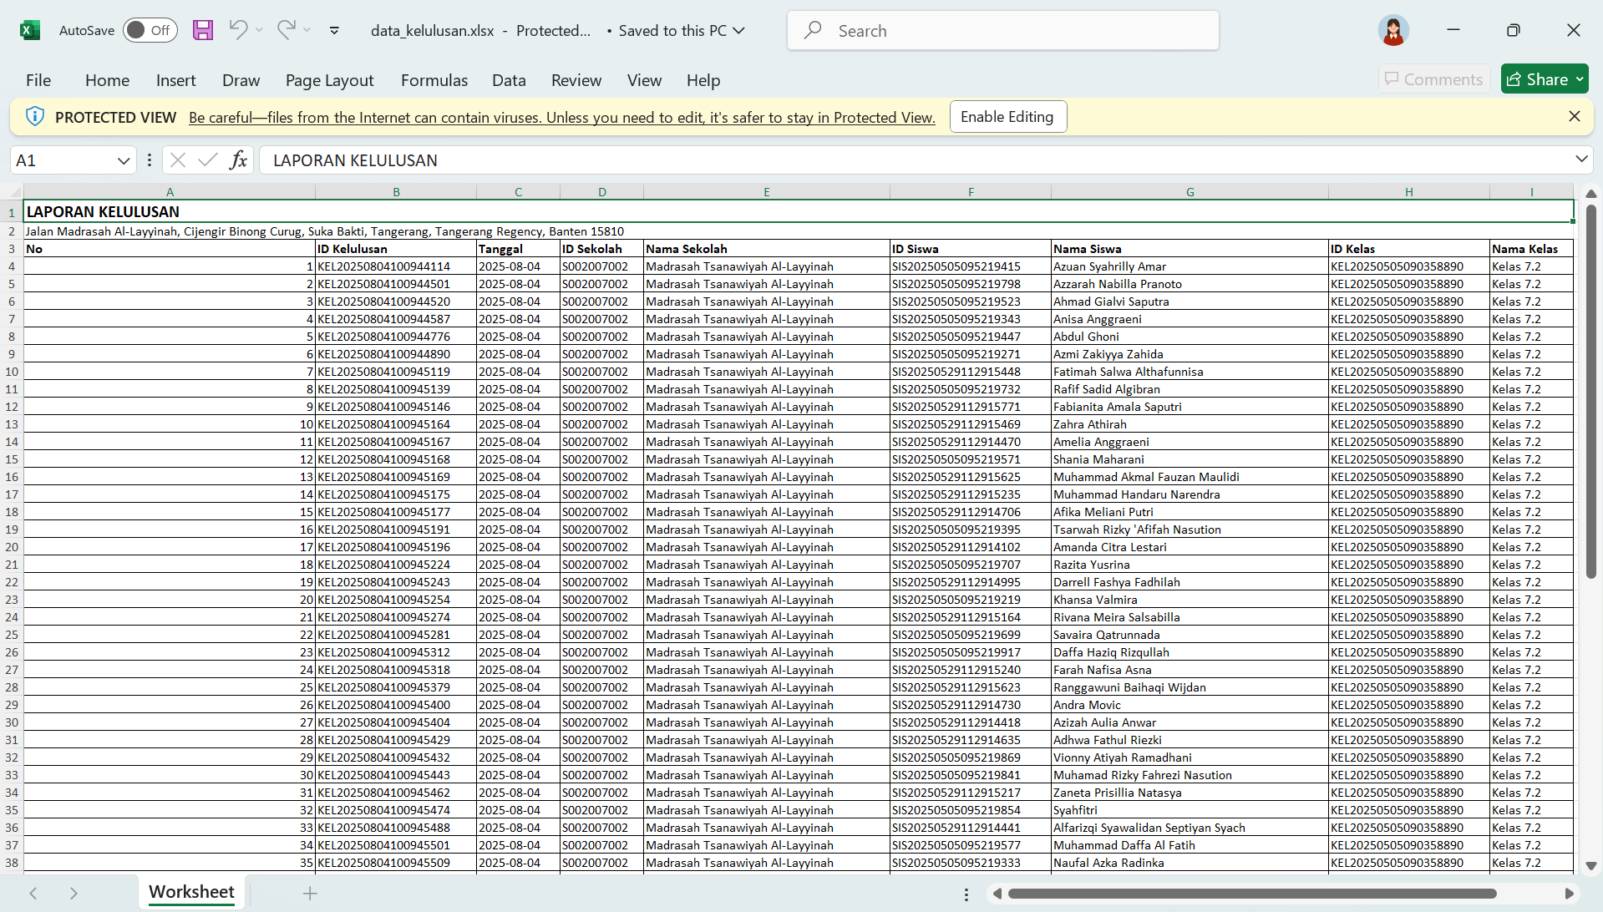The image size is (1603, 912).
Task: Switch to the Formulas ribbon tab
Action: point(434,80)
